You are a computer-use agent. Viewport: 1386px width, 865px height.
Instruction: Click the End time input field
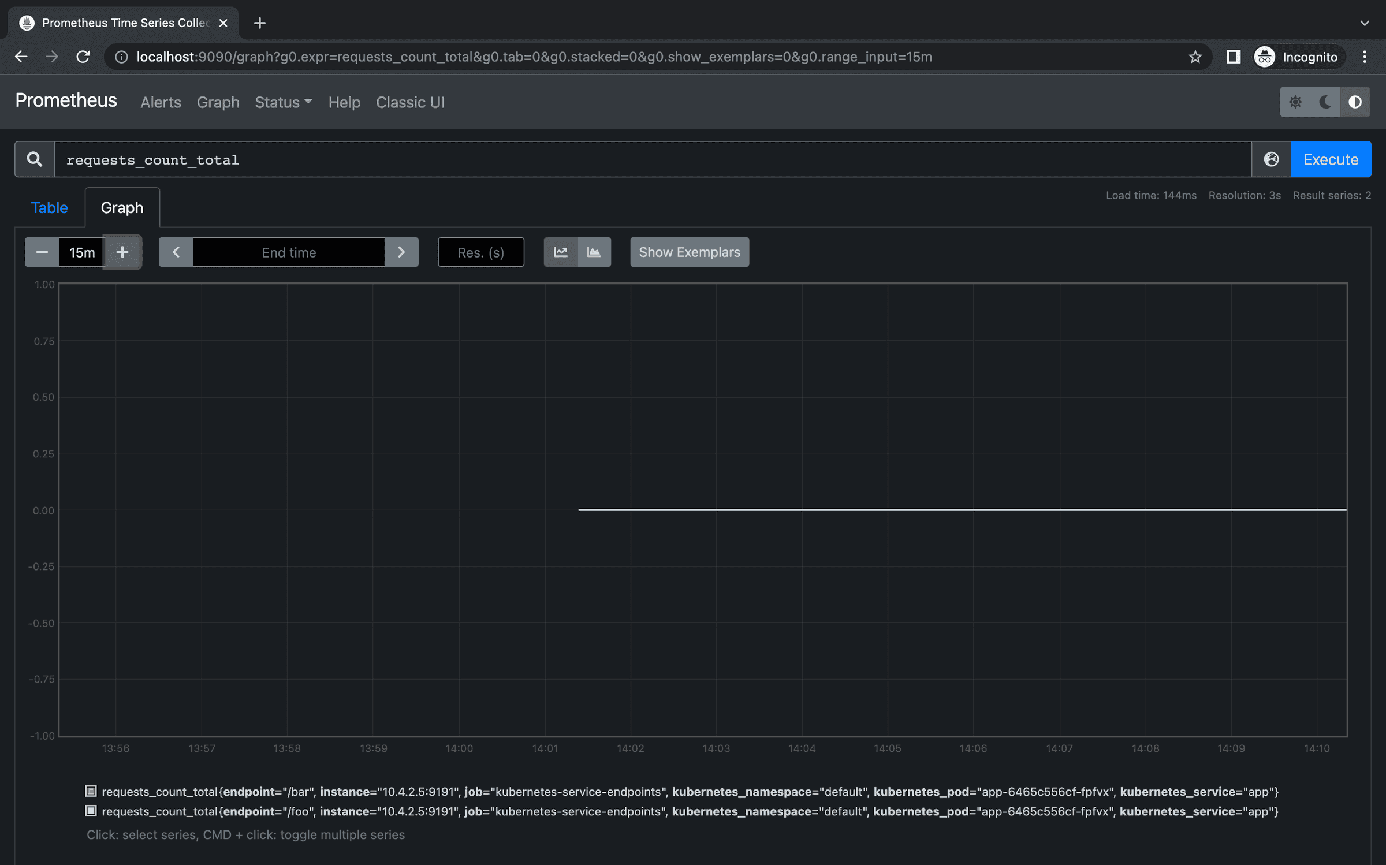point(288,252)
